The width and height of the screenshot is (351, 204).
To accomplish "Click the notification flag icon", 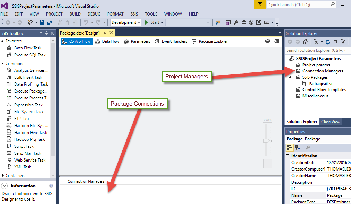I will [260, 4].
